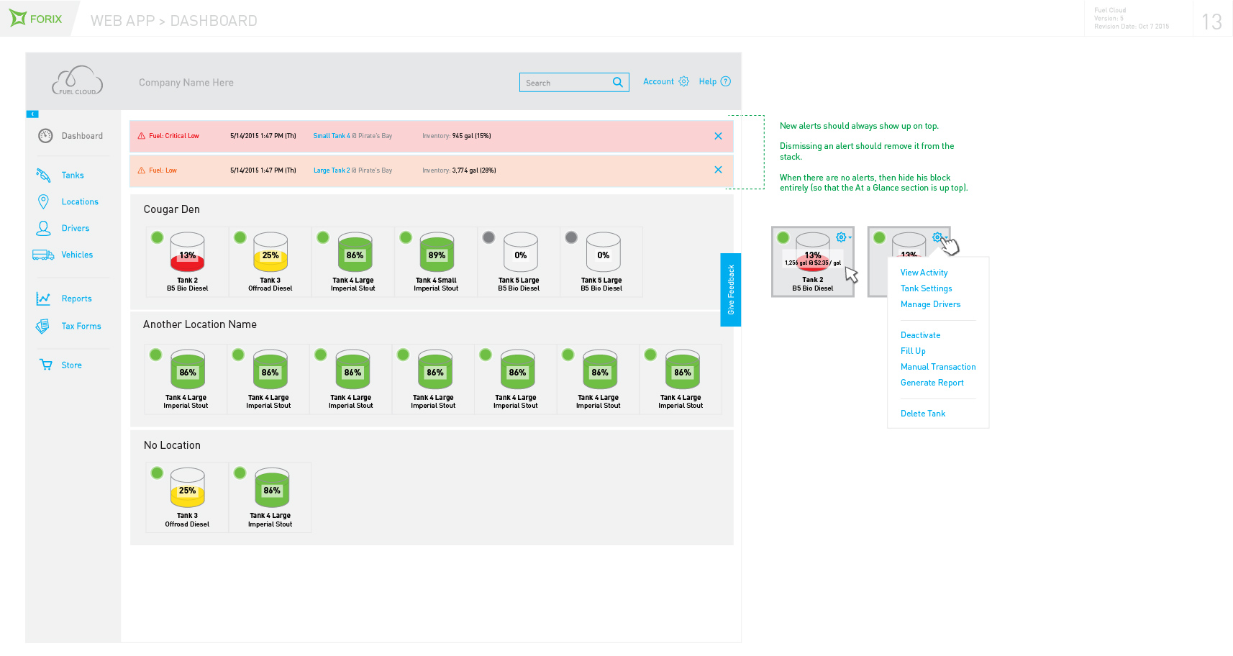
Task: Click the Tax Forms document icon
Action: click(43, 327)
